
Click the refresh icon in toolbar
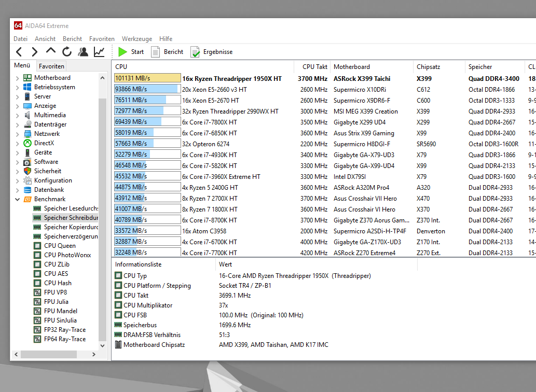(x=66, y=51)
